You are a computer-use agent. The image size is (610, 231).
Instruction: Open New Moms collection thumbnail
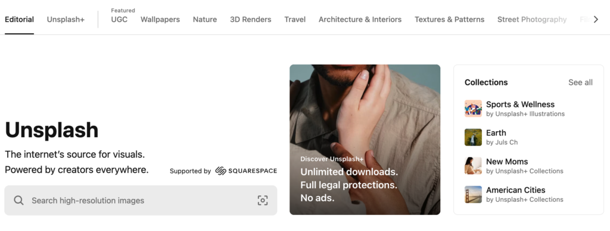[x=473, y=166]
